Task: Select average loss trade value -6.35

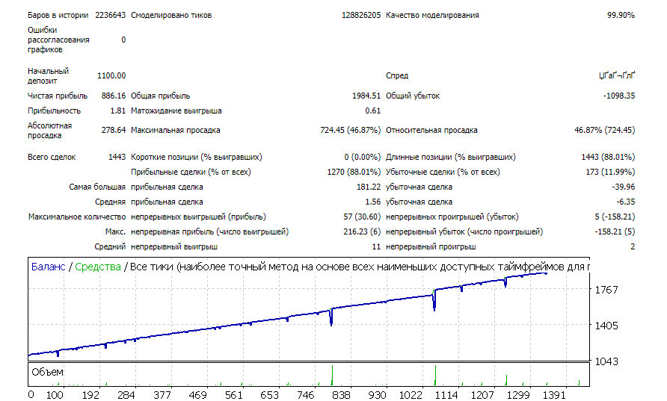Action: [625, 202]
